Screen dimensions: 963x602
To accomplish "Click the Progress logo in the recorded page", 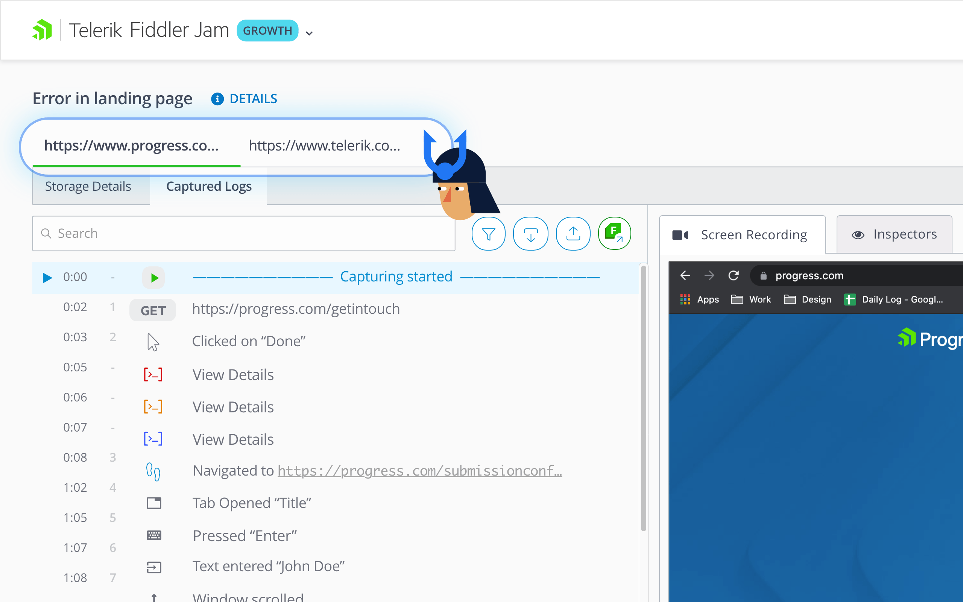I will [x=930, y=339].
